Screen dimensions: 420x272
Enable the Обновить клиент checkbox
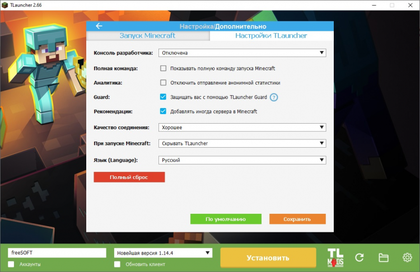tap(117, 264)
